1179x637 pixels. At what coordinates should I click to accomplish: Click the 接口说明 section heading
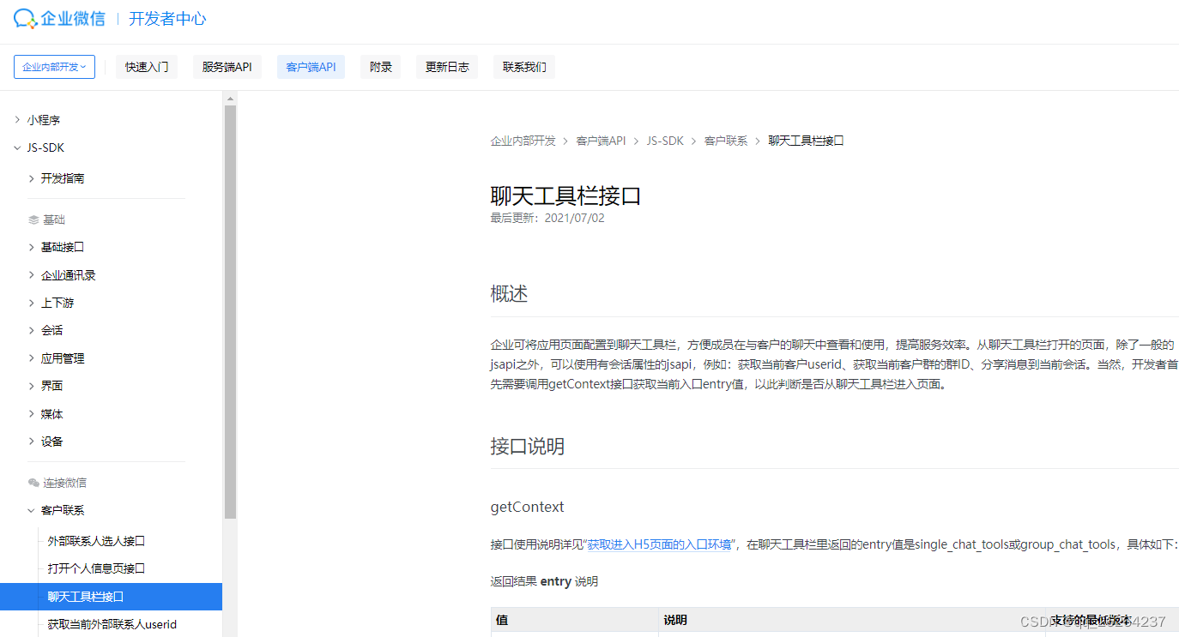pyautogui.click(x=528, y=447)
